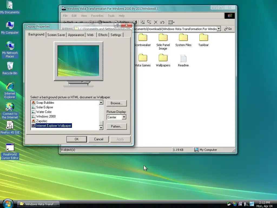Select the Recycle Bin desktop icon
The height and width of the screenshot is (208, 277).
(10, 68)
